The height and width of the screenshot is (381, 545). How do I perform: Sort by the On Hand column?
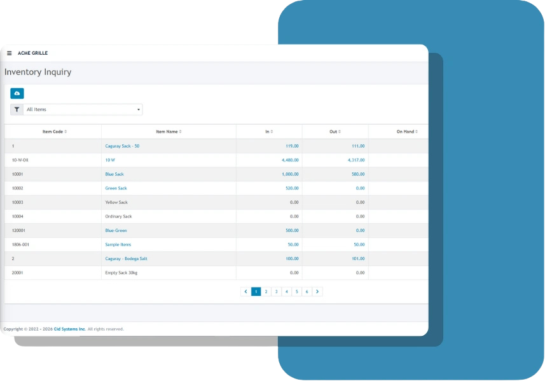point(407,132)
